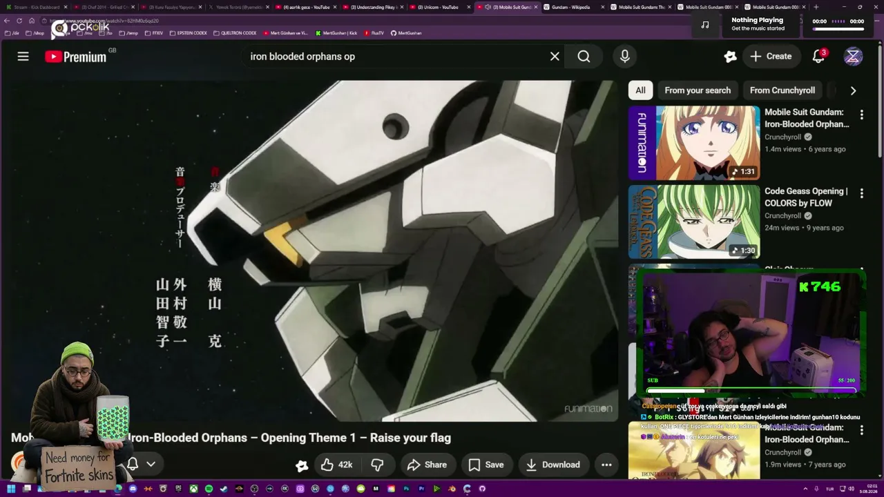This screenshot has width=884, height=497.
Task: Open Spotify from the taskbar
Action: [x=209, y=489]
